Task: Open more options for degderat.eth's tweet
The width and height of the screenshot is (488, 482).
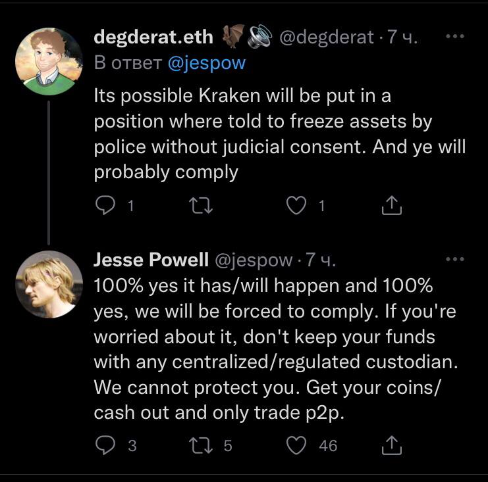Action: pyautogui.click(x=455, y=37)
